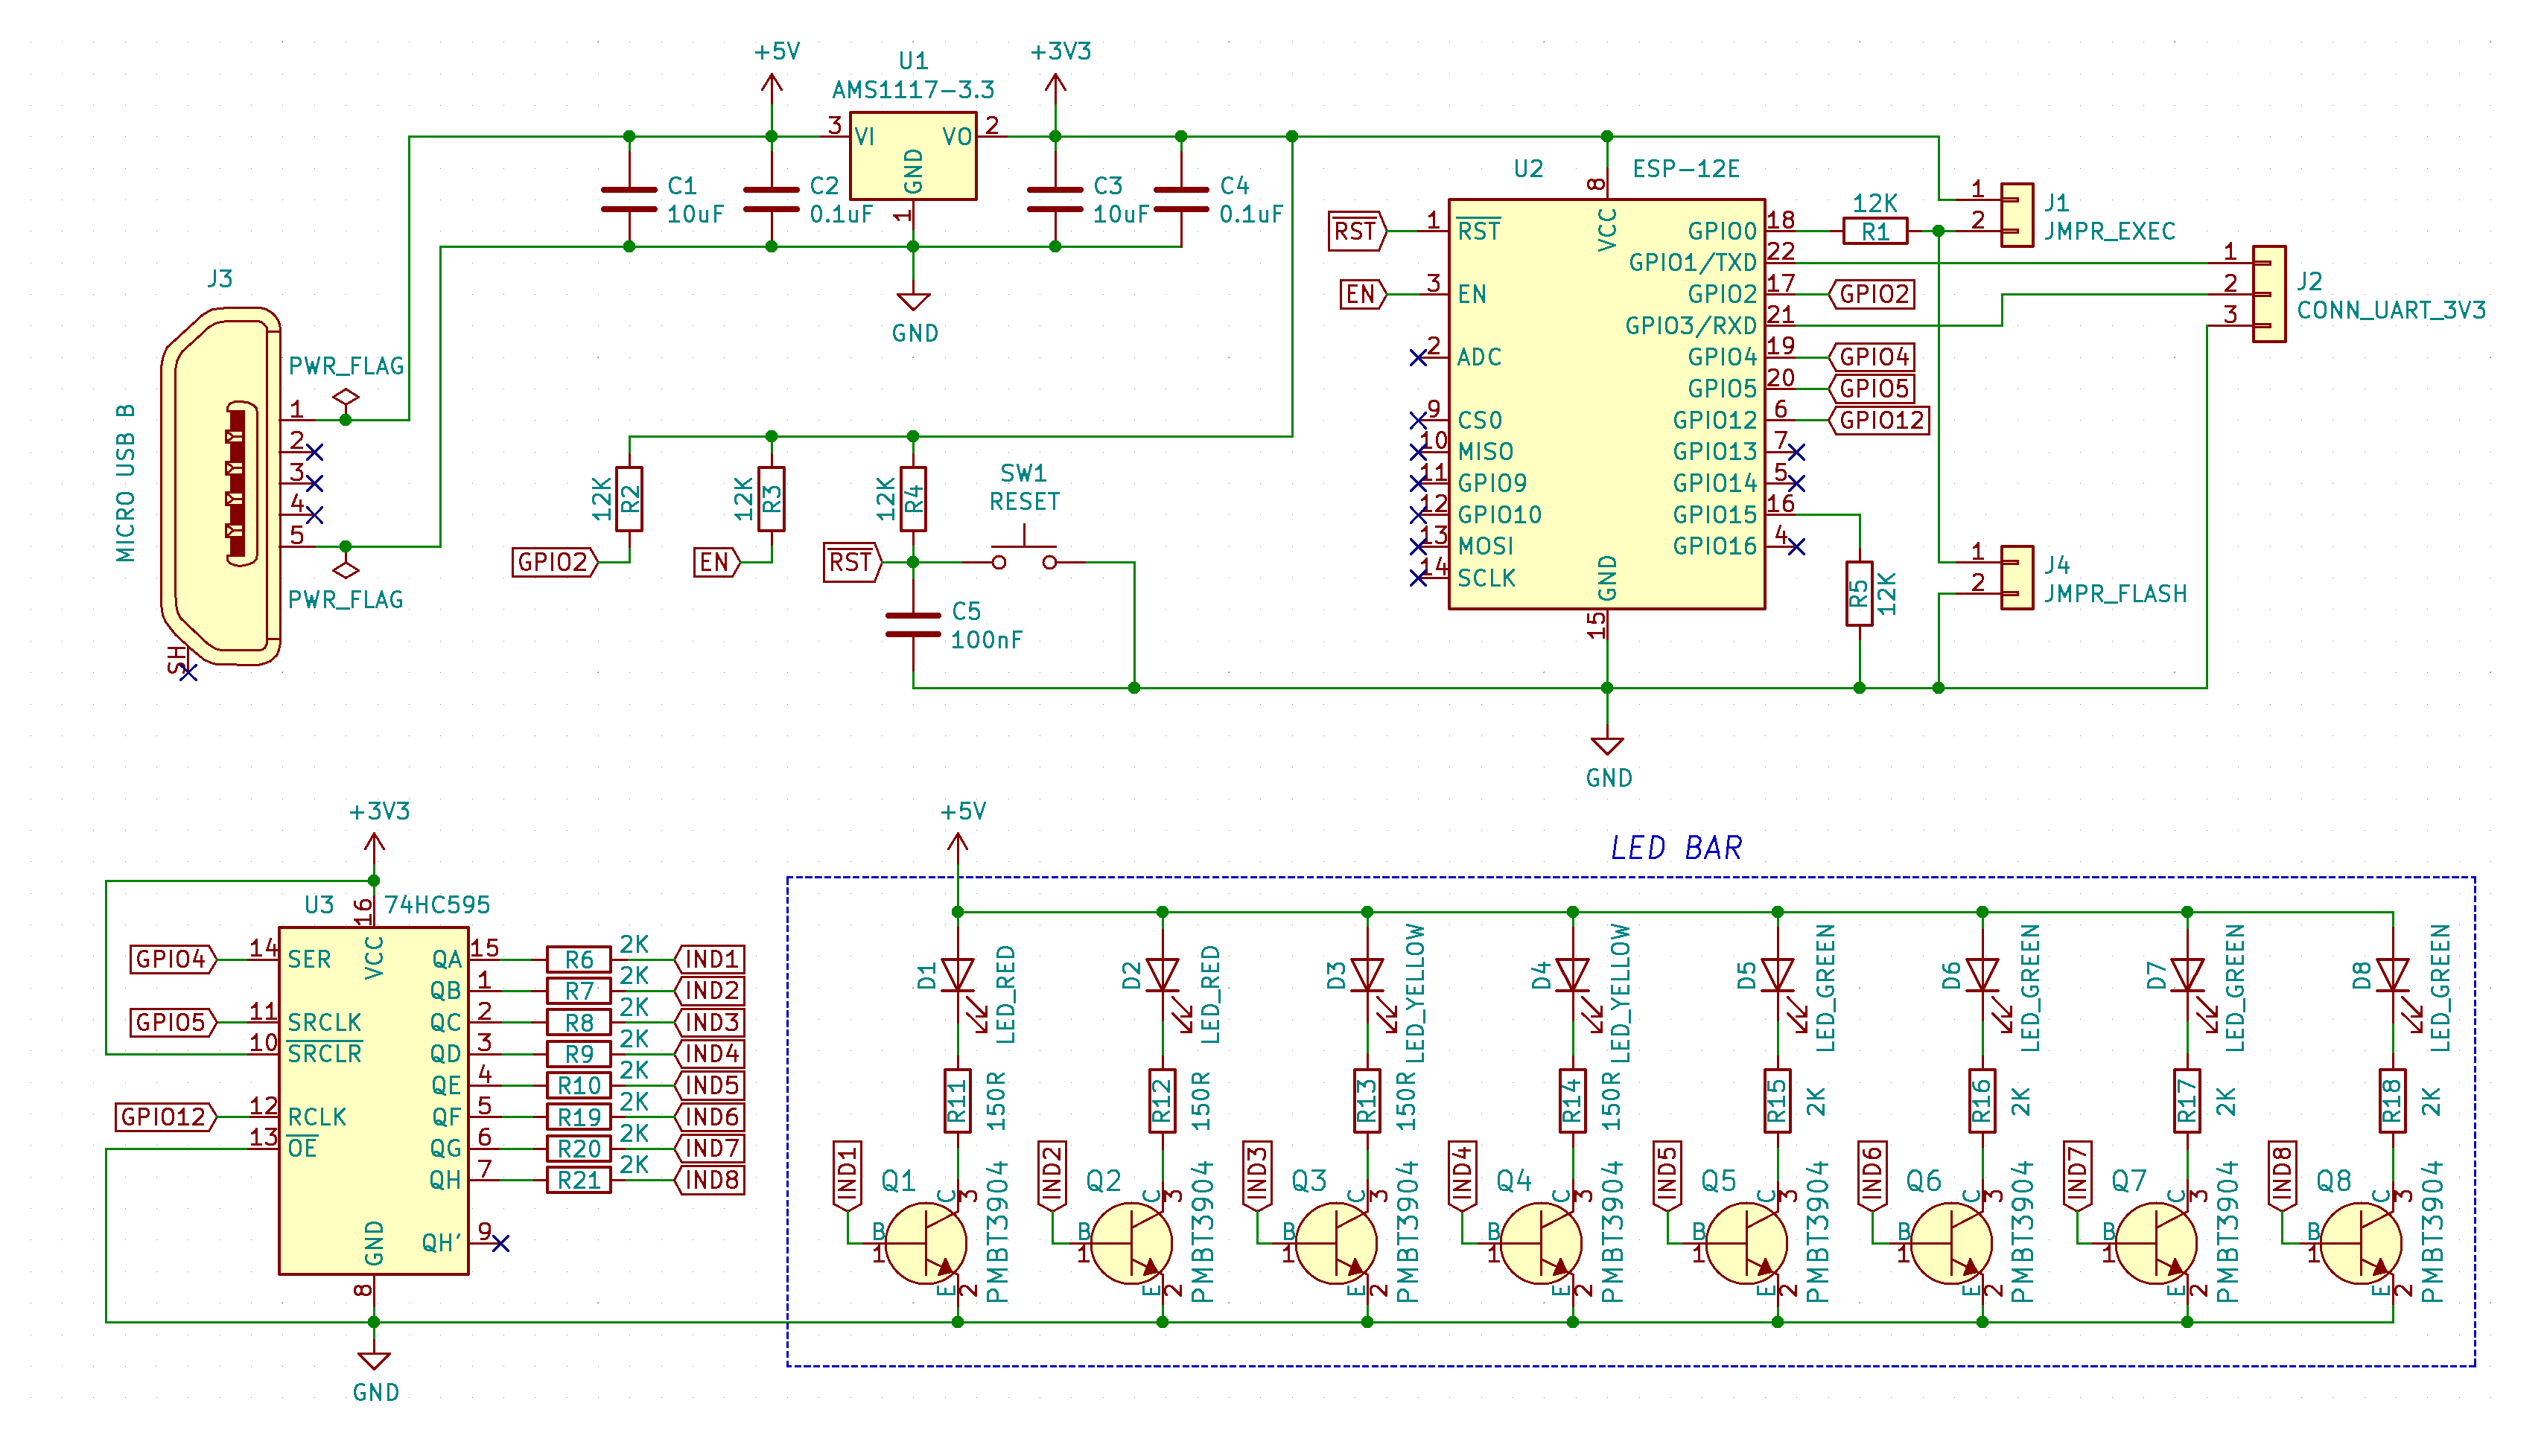
Task: Select capacitor C2 0.1uF symbol
Action: 772,199
